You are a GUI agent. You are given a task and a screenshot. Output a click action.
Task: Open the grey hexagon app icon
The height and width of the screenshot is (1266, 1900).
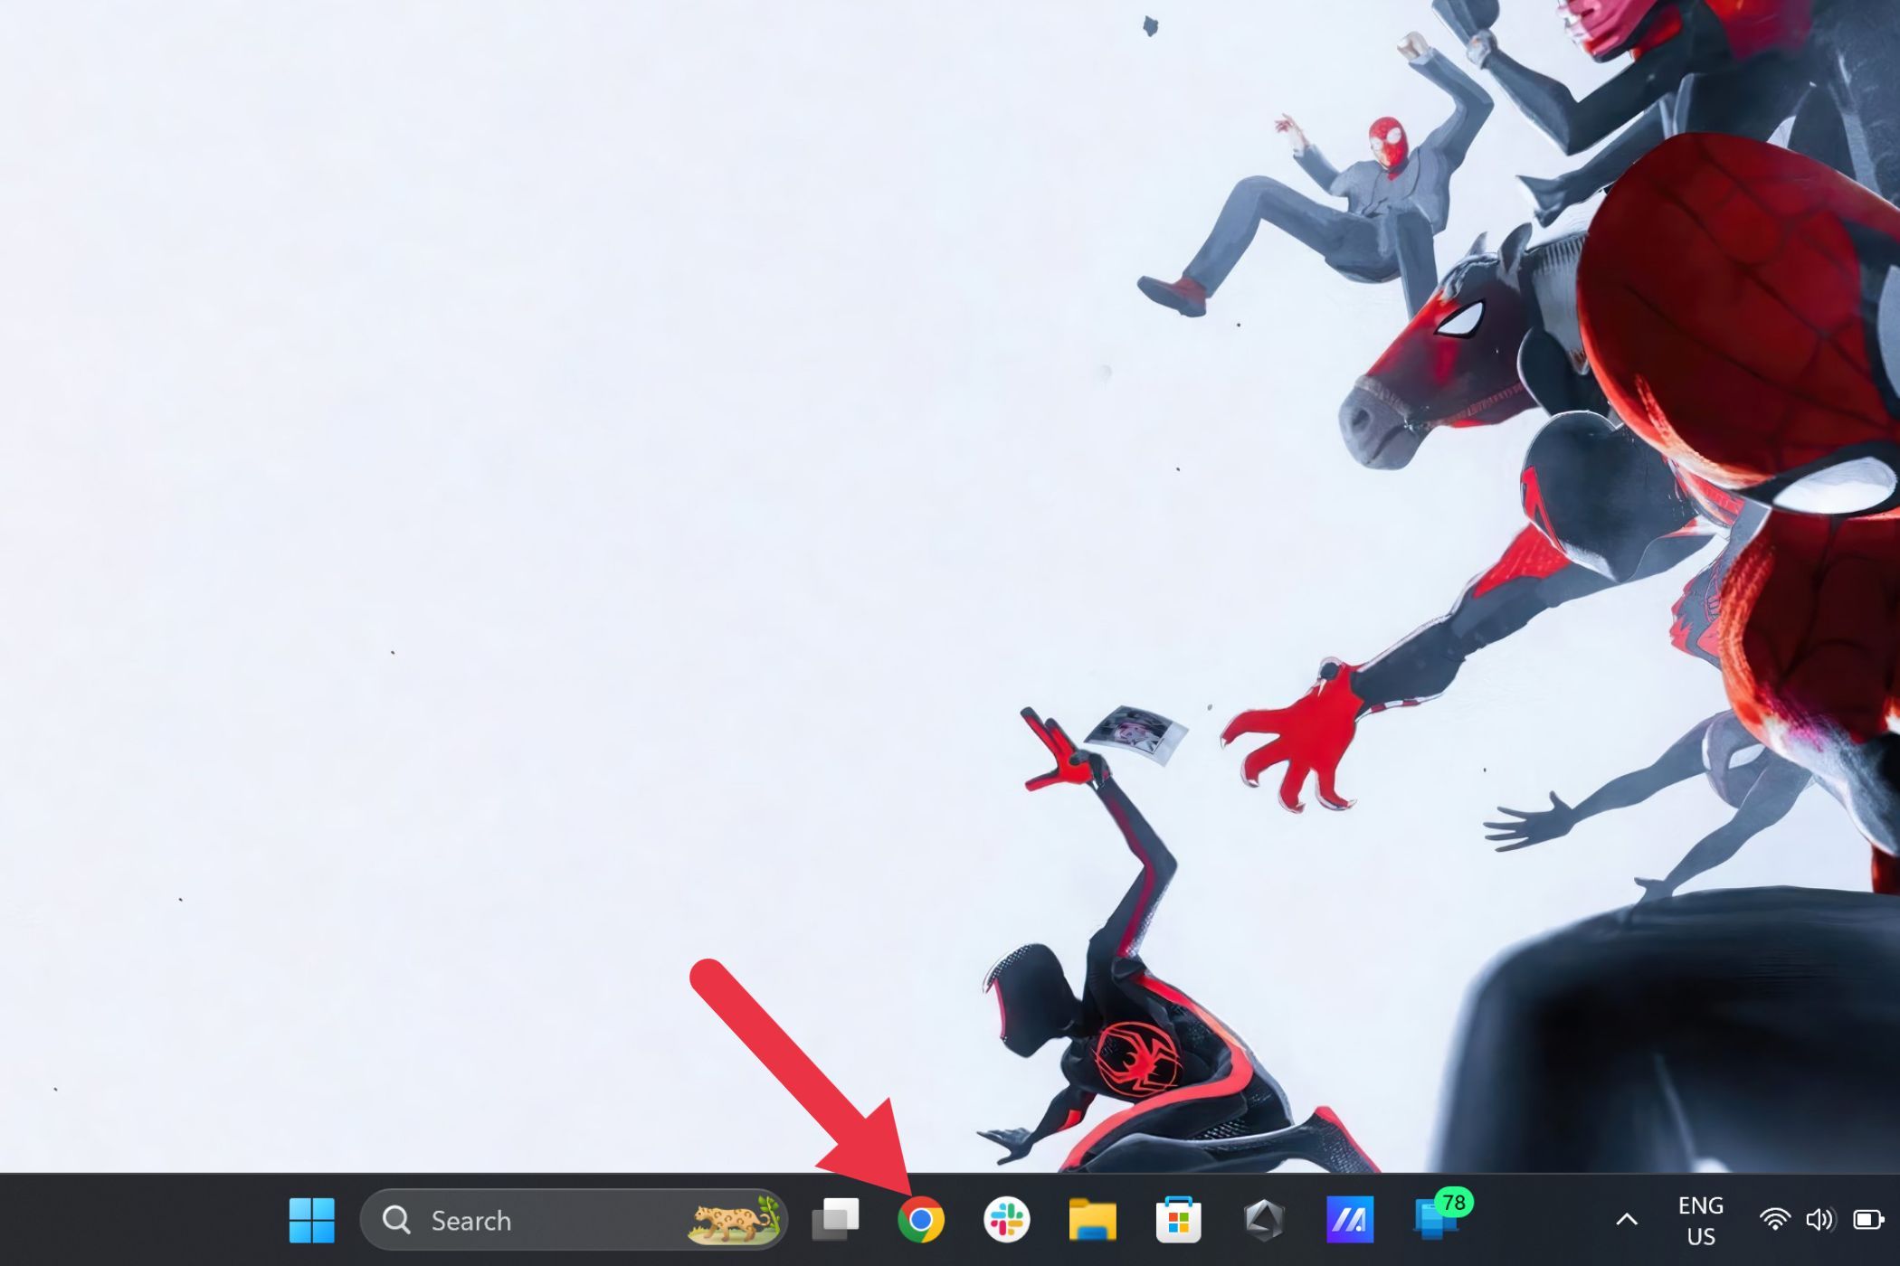click(x=1264, y=1221)
